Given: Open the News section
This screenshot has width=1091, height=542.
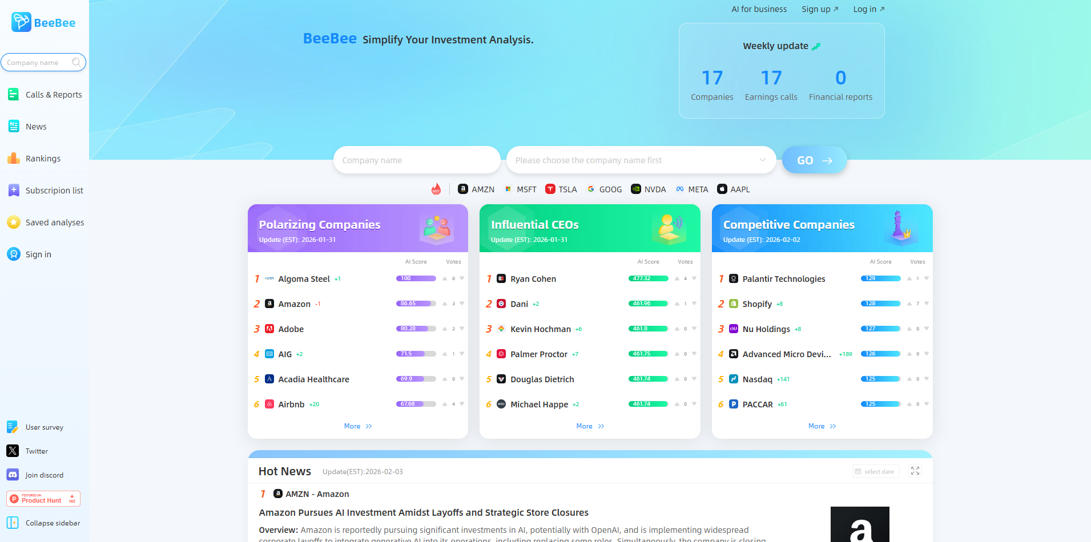Looking at the screenshot, I should (x=27, y=127).
